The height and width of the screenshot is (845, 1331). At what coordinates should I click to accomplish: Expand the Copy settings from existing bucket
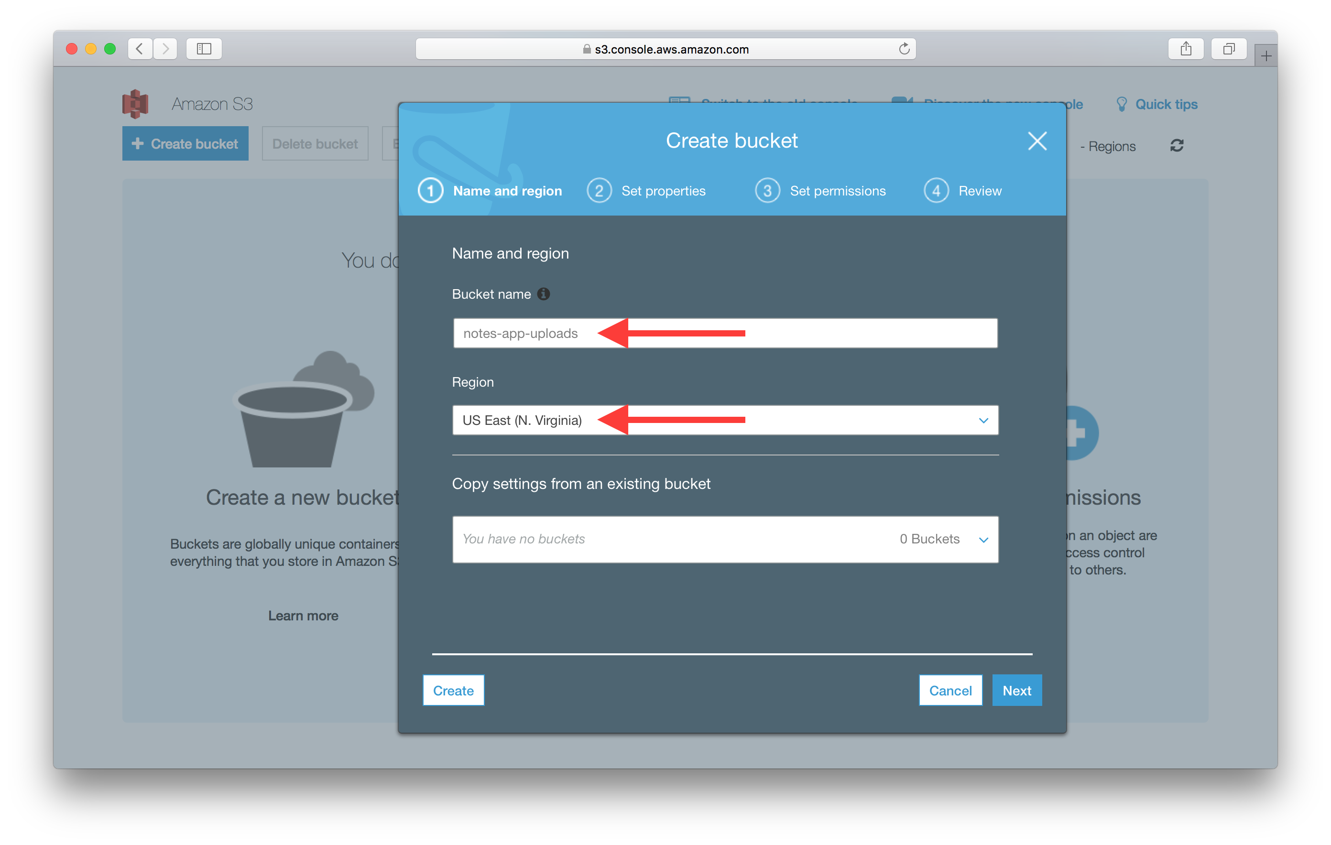pyautogui.click(x=986, y=539)
